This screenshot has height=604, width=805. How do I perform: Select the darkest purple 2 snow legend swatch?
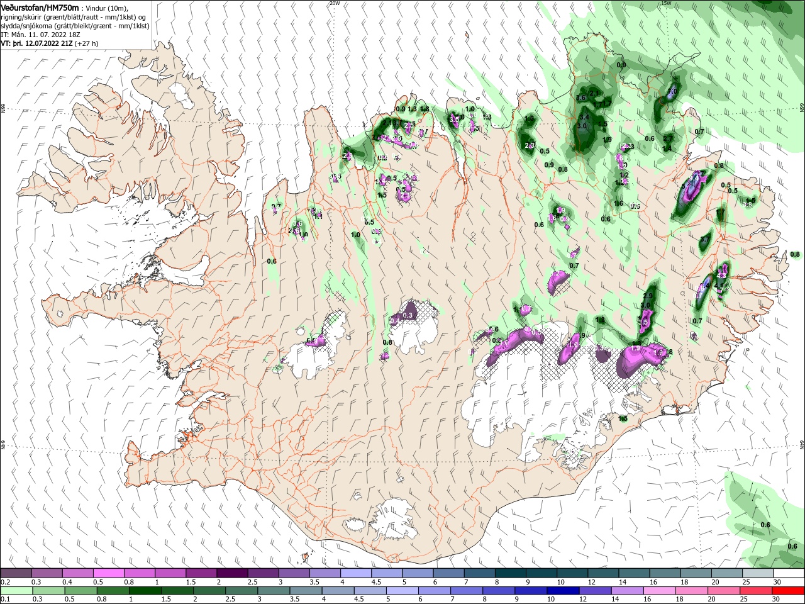tap(232, 573)
